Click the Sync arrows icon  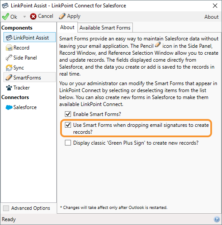click(9, 68)
